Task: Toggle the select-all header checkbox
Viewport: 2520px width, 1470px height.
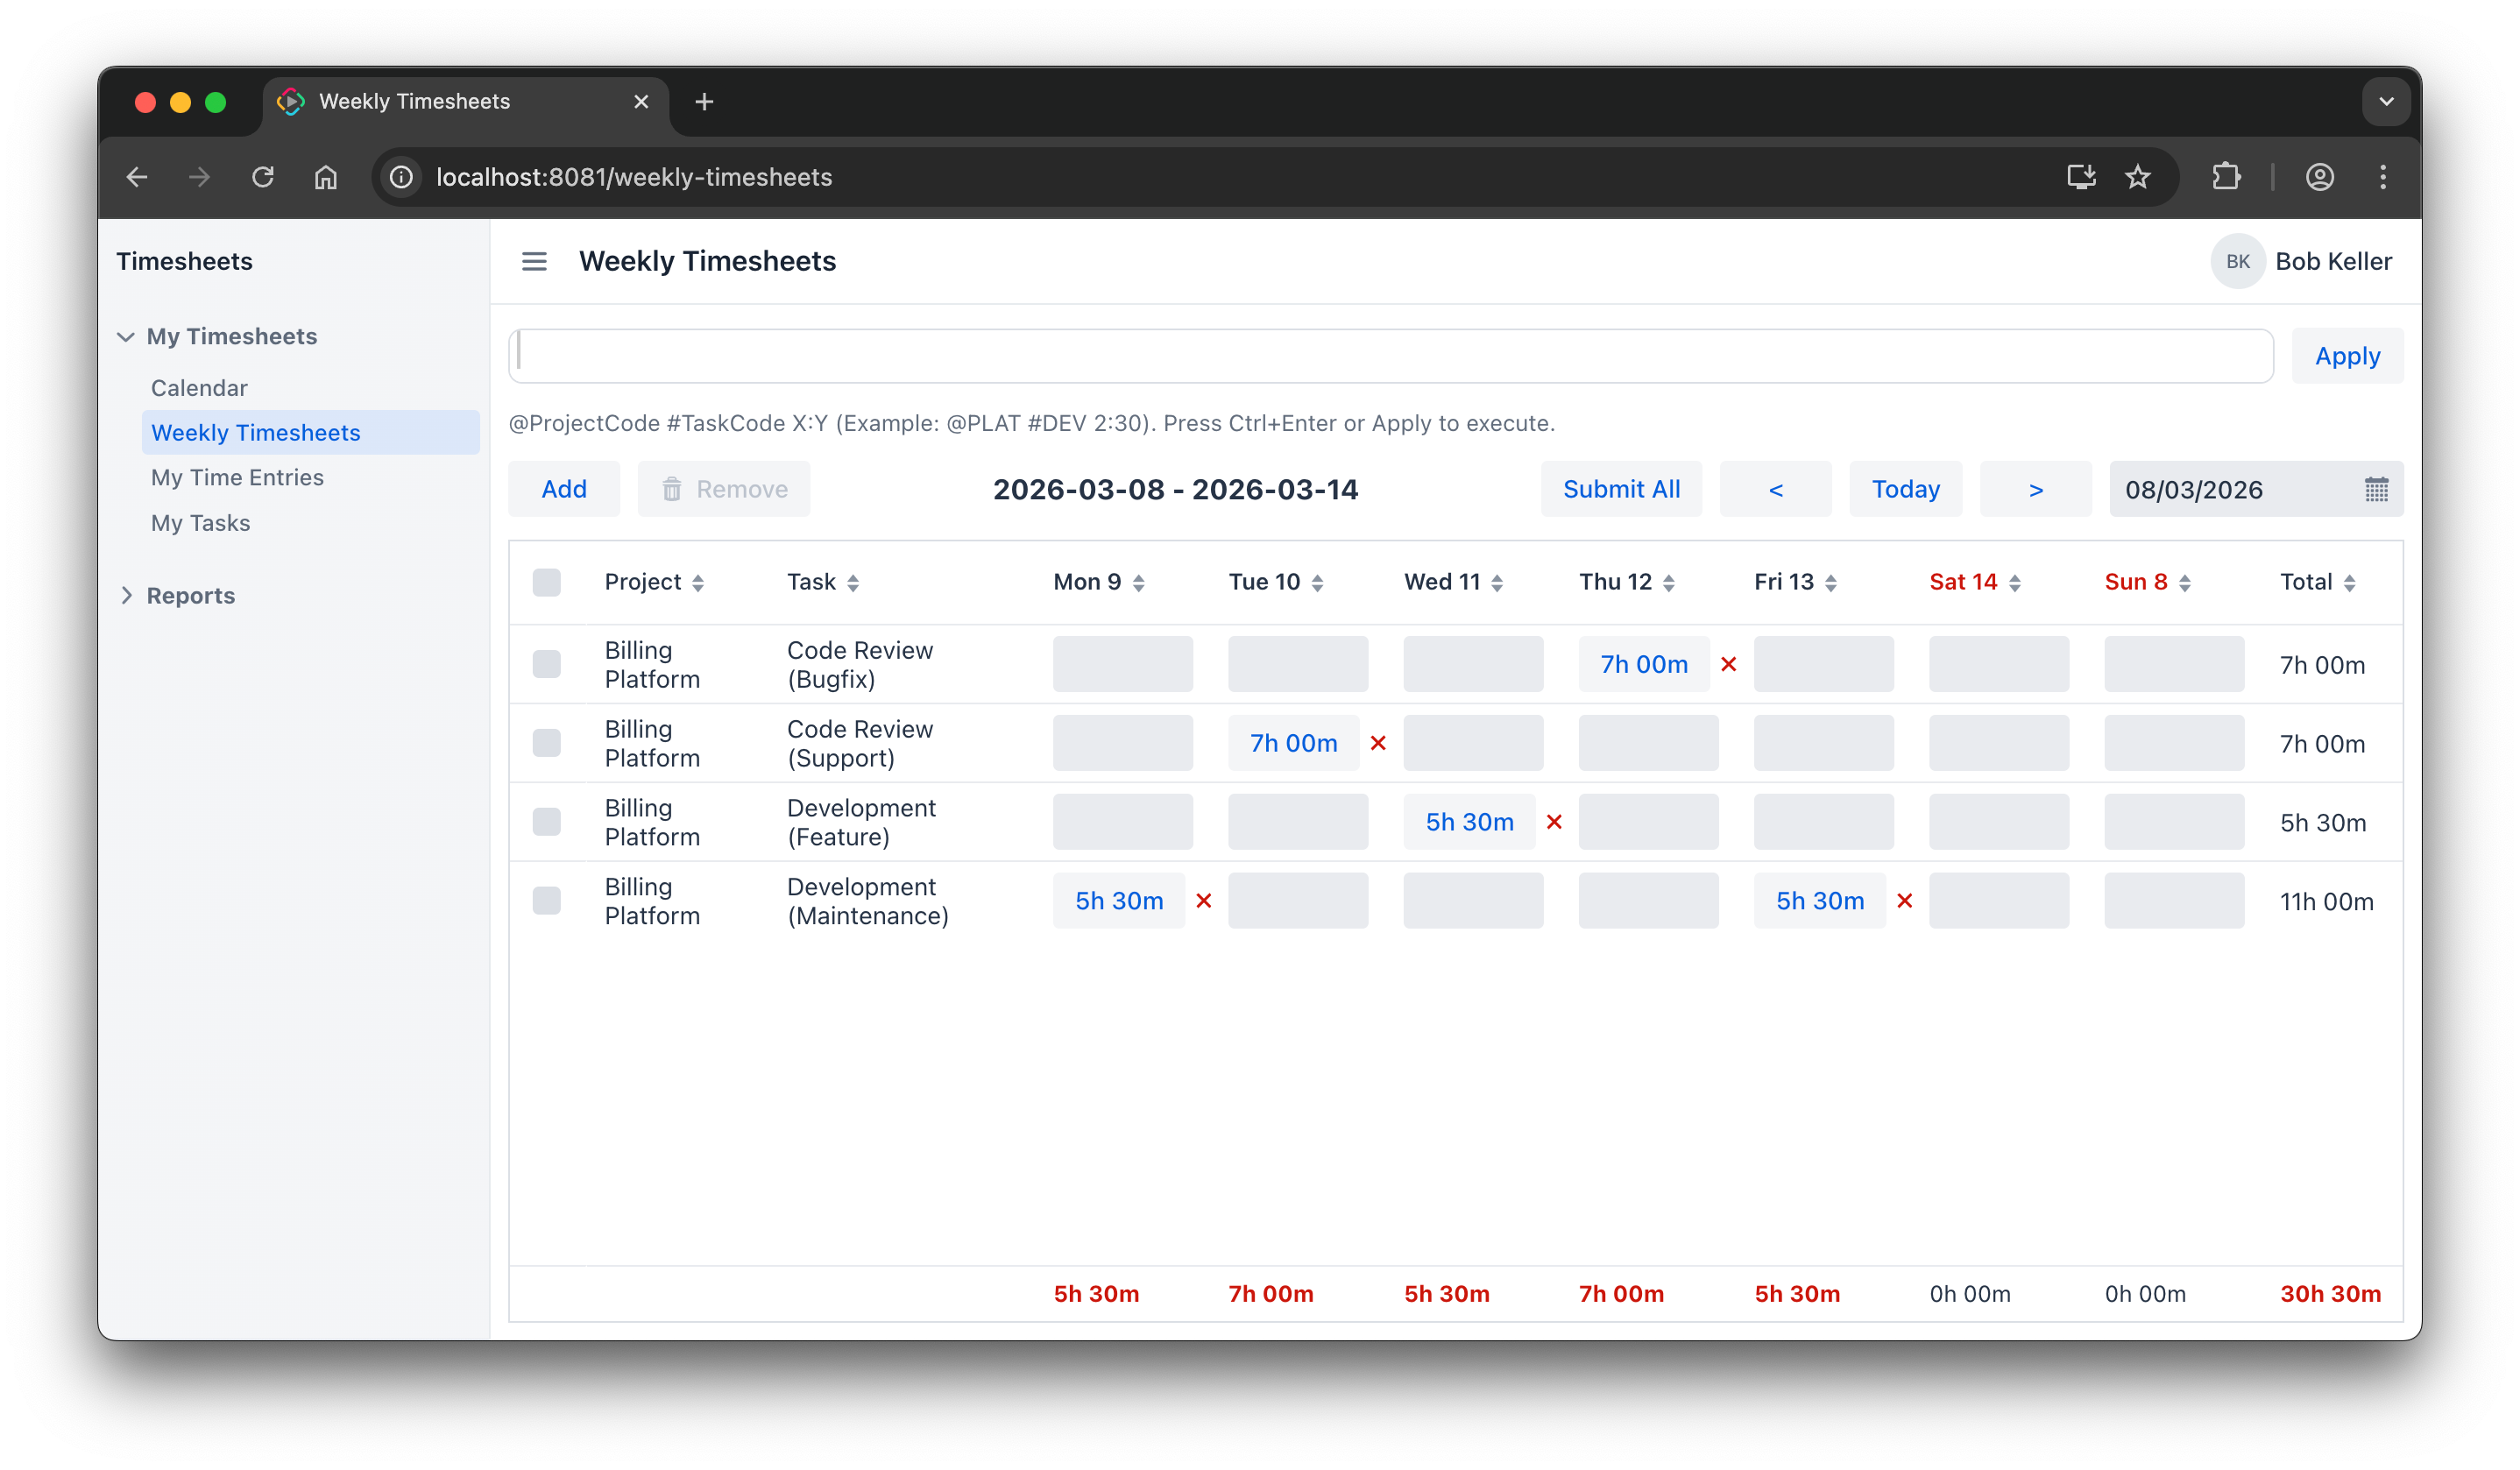Action: [x=546, y=583]
